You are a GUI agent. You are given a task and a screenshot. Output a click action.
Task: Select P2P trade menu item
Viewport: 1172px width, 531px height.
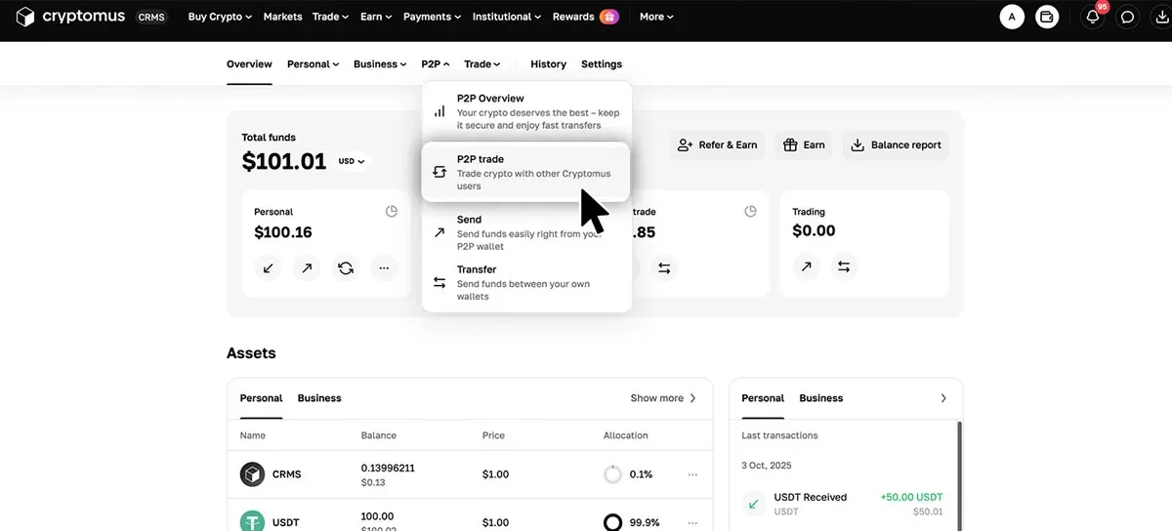tap(526, 172)
